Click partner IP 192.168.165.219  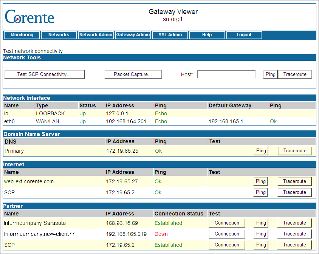(126, 234)
